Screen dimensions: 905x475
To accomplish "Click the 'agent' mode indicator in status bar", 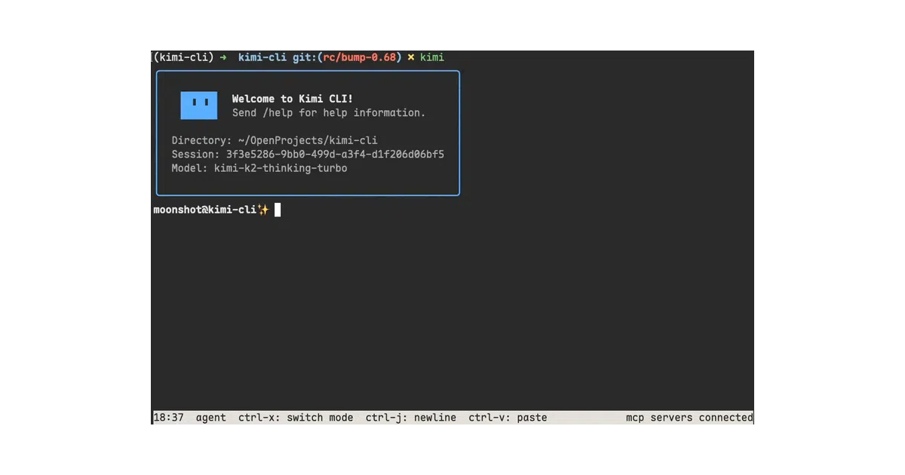I will (211, 417).
